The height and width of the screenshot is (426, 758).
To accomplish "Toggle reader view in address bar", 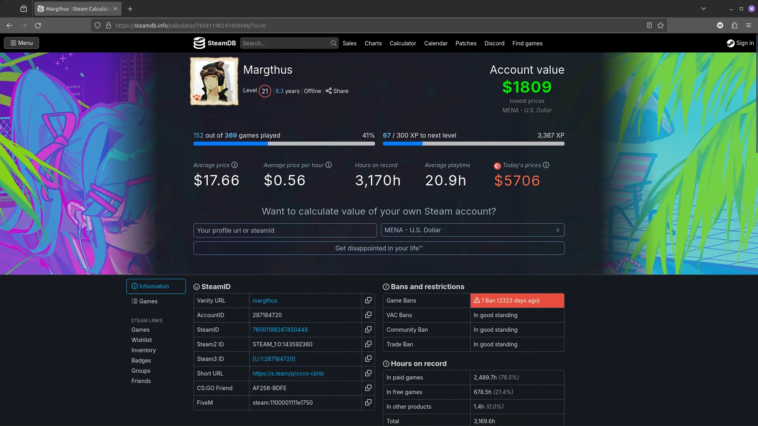I will [x=649, y=25].
